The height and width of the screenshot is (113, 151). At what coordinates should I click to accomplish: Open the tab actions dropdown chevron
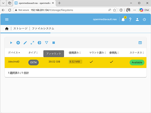pos(3,3)
